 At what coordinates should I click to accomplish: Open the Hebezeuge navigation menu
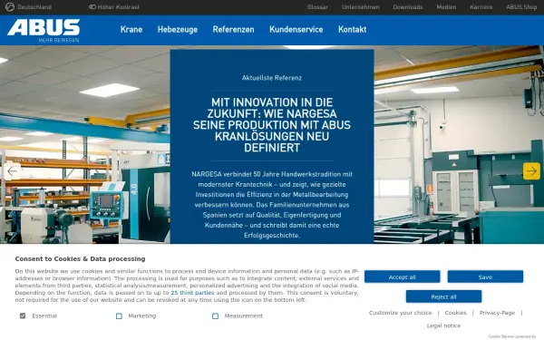[x=178, y=30]
